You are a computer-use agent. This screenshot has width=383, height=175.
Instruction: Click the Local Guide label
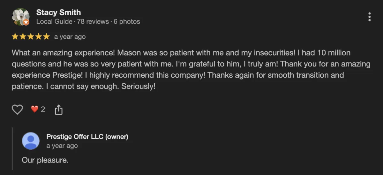(54, 22)
